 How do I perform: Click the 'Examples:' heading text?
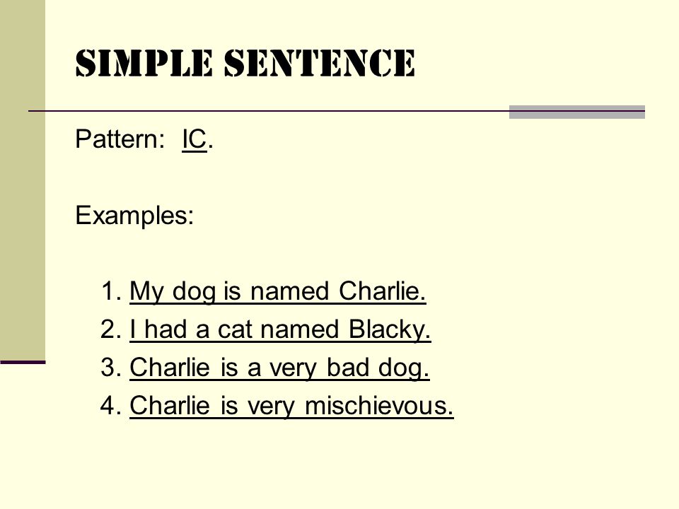[x=134, y=215]
